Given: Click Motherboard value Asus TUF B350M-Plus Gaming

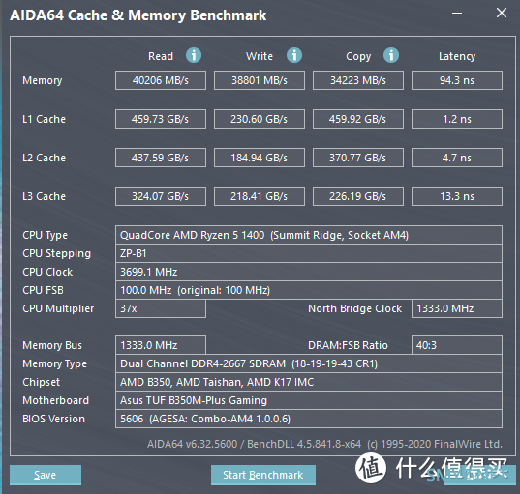Looking at the screenshot, I should point(309,400).
